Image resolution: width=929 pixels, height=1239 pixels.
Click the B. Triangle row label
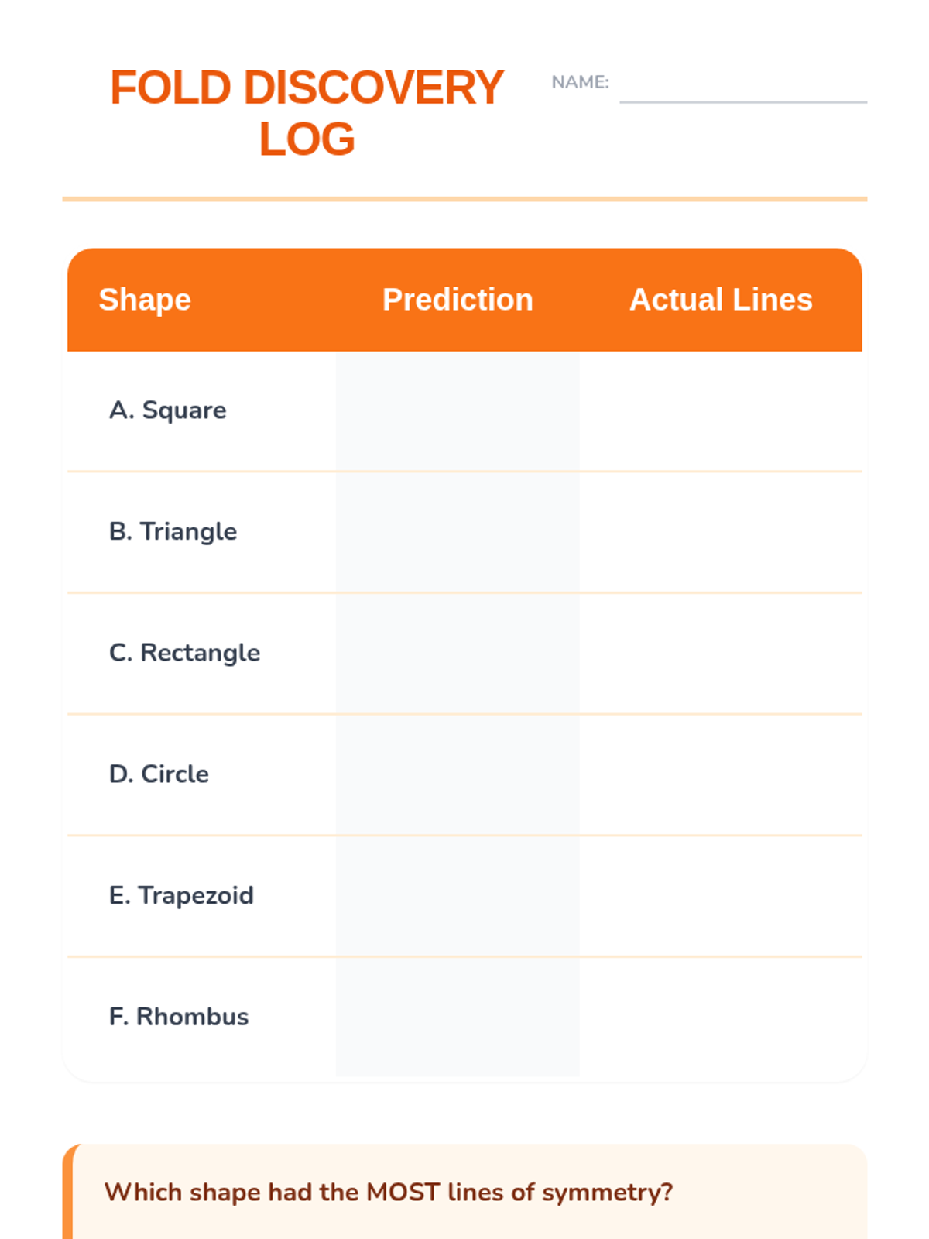click(x=173, y=532)
